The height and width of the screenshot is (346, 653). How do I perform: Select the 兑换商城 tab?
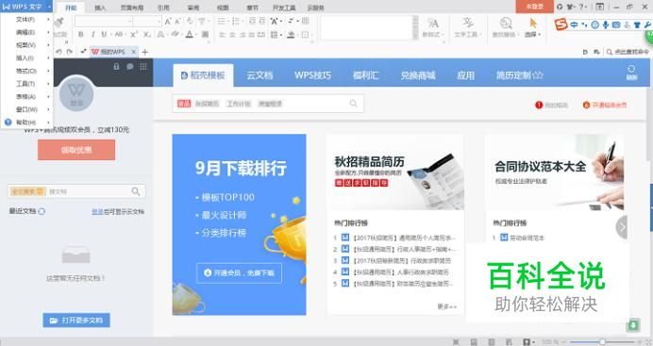tap(418, 75)
